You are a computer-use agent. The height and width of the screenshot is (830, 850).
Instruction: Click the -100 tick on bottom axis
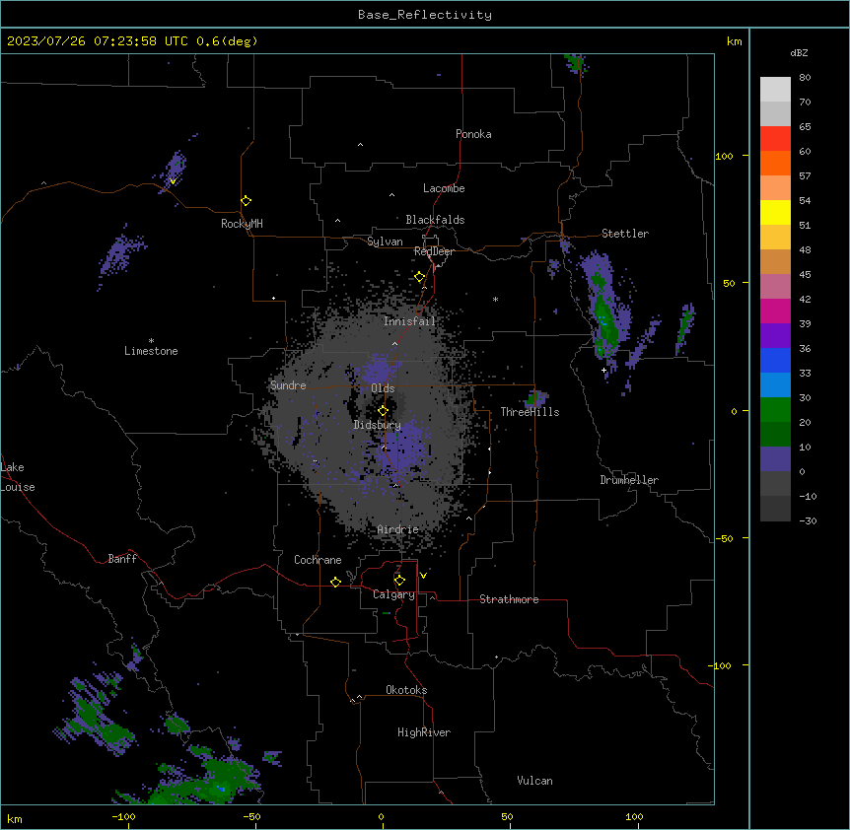click(123, 816)
